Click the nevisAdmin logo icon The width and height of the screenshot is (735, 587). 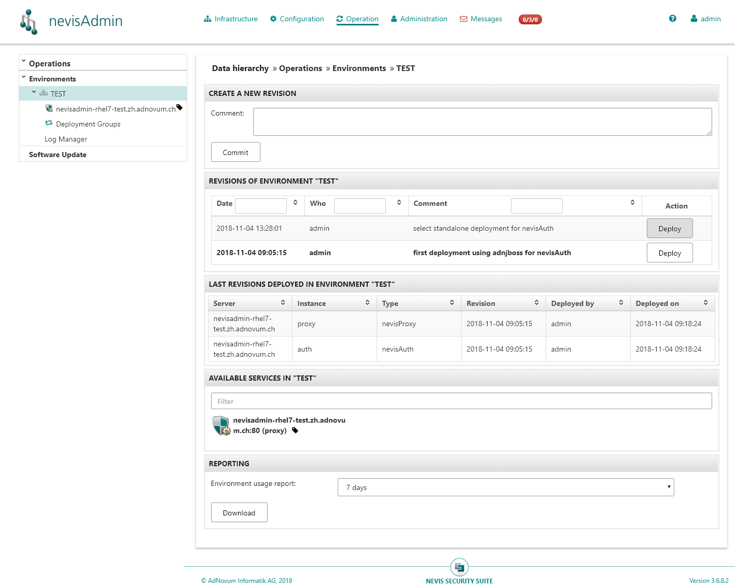point(29,22)
